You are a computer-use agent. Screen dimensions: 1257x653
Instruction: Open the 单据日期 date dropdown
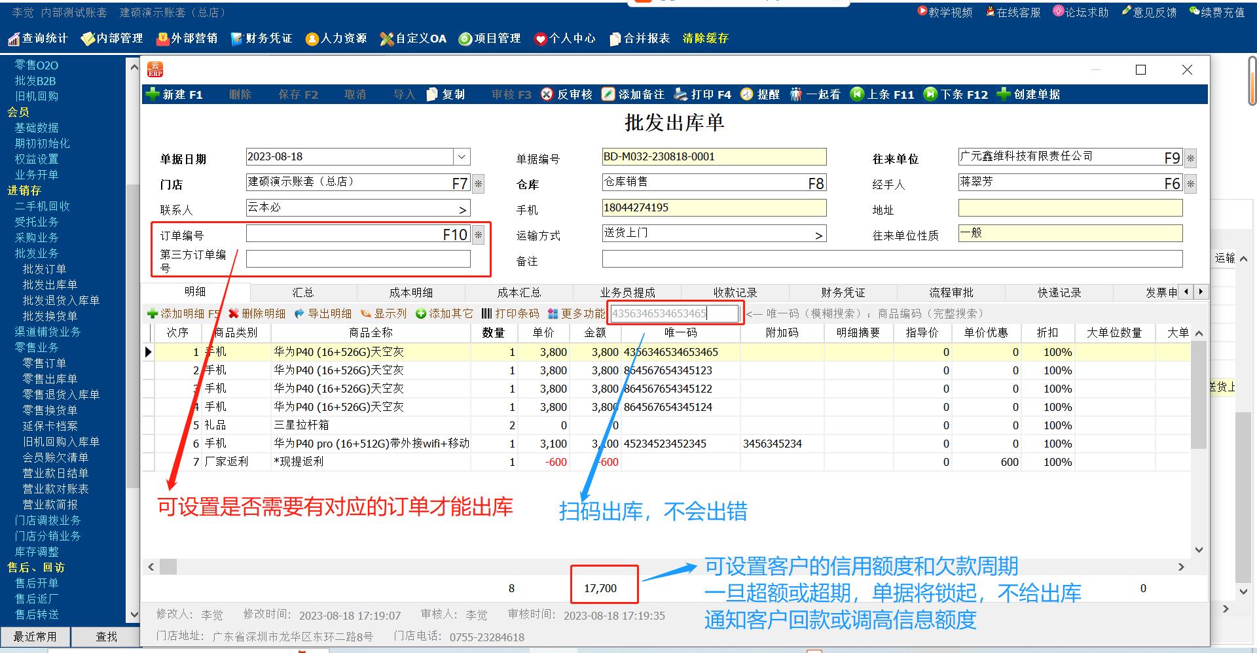point(462,157)
